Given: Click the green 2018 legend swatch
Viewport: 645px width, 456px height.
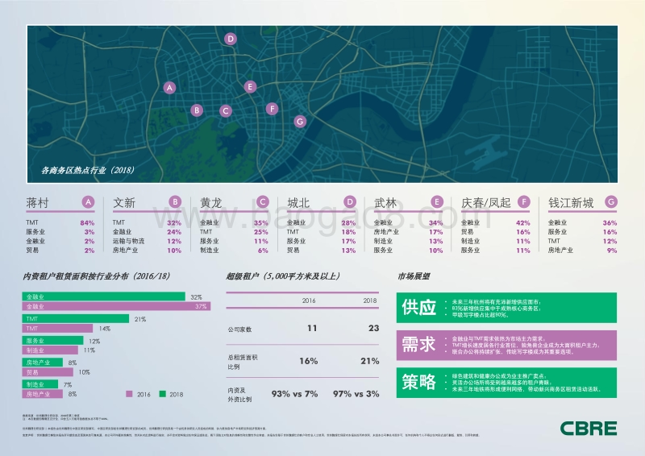Looking at the screenshot, I should coord(163,394).
